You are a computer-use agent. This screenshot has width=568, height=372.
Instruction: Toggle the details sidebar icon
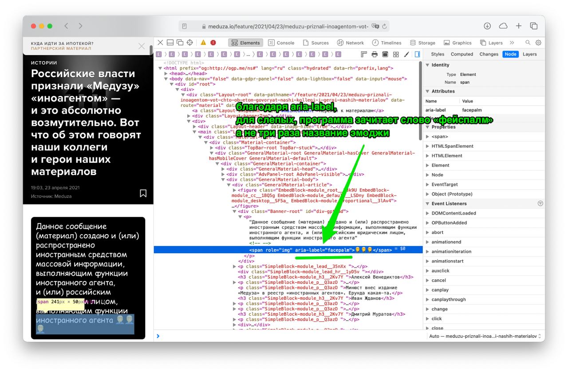tap(417, 55)
